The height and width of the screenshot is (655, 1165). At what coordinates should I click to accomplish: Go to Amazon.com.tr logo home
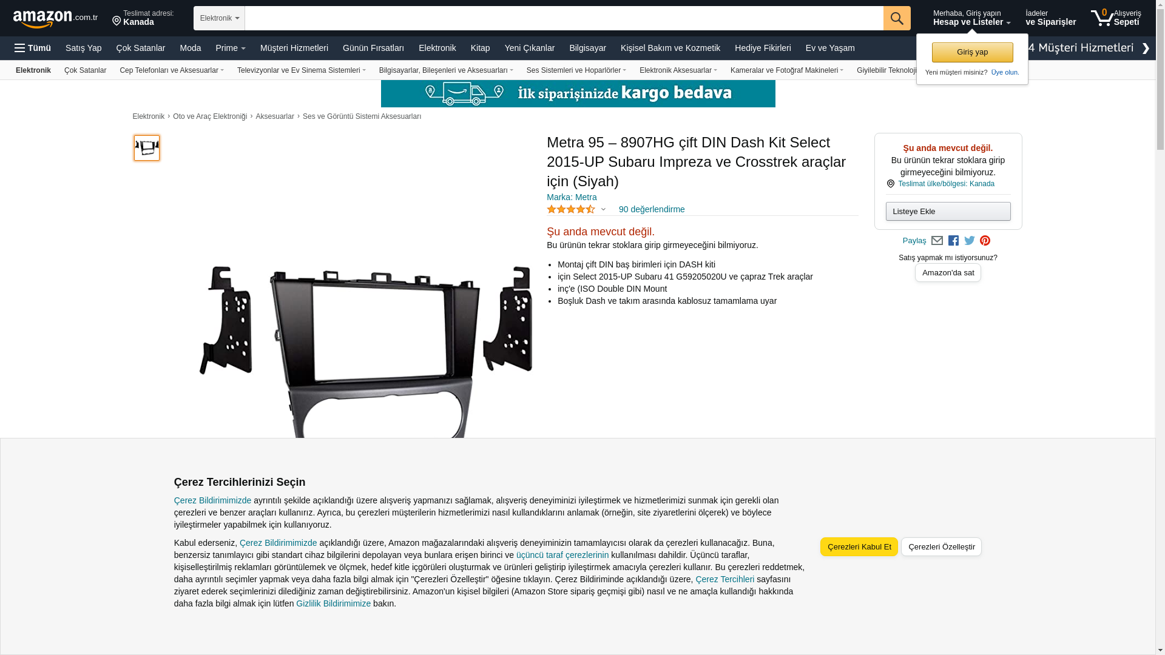pos(55,19)
